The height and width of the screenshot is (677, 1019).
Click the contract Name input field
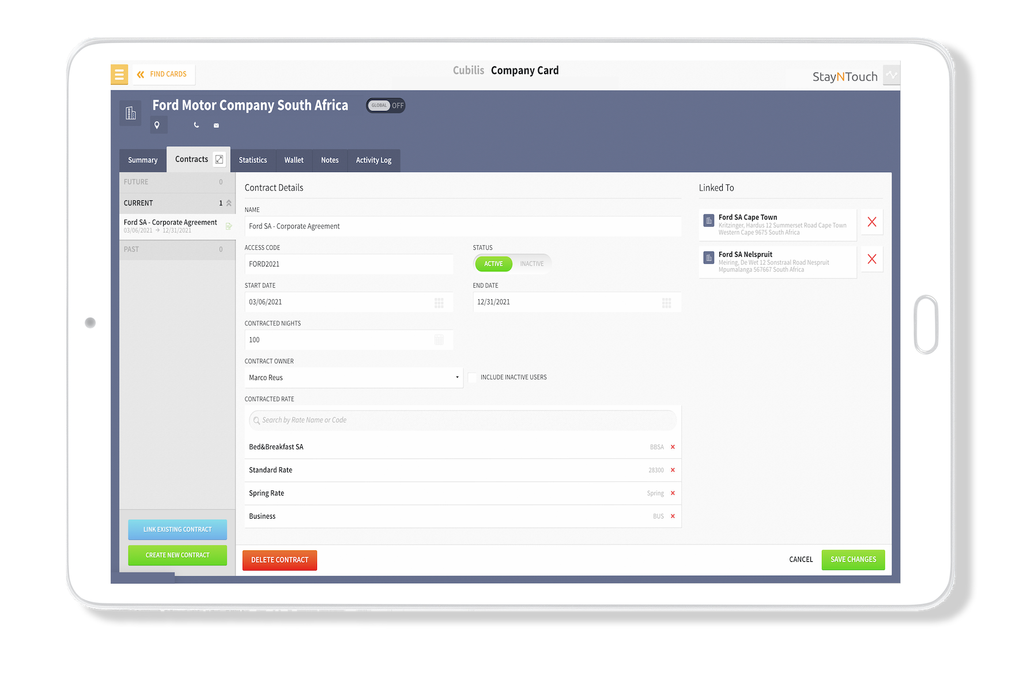click(463, 226)
